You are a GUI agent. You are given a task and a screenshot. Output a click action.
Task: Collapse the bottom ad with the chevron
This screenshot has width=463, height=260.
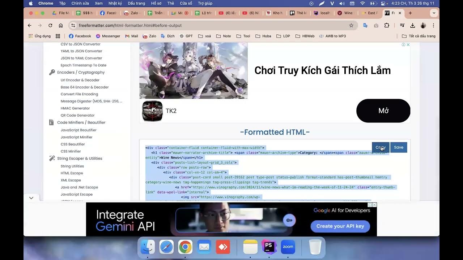click(31, 198)
